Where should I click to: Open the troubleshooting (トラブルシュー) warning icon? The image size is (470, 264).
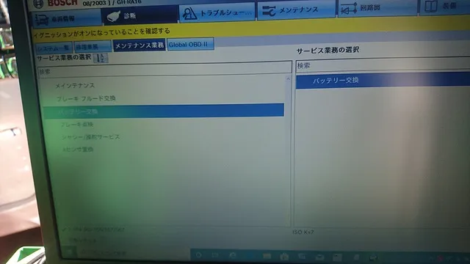coord(189,14)
